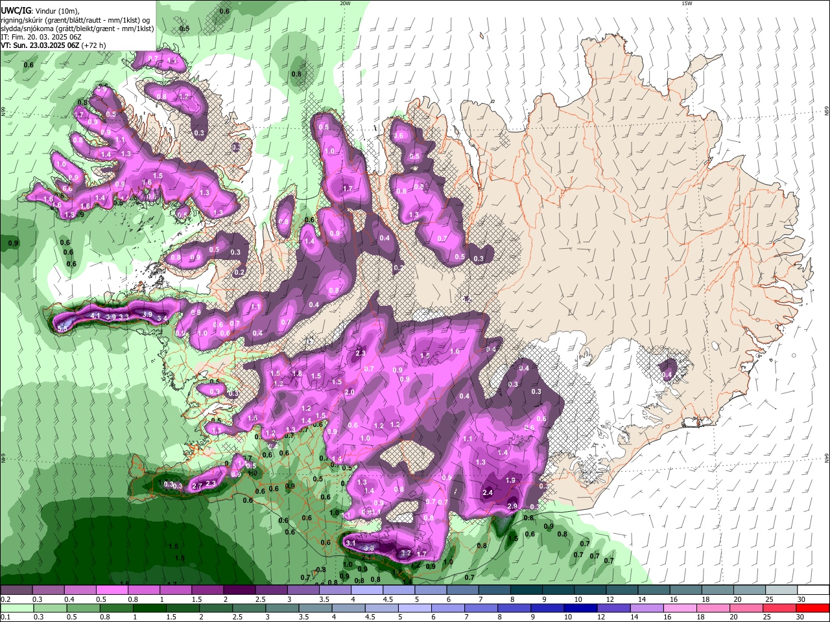This screenshot has height=622, width=830.
Task: Click the "0.4" label in the upper legend
Action: (69, 599)
